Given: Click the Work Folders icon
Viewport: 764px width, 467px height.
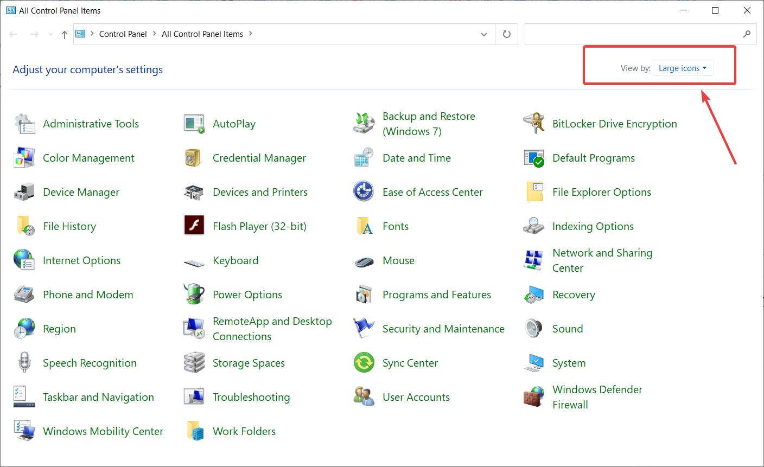Looking at the screenshot, I should pos(194,431).
